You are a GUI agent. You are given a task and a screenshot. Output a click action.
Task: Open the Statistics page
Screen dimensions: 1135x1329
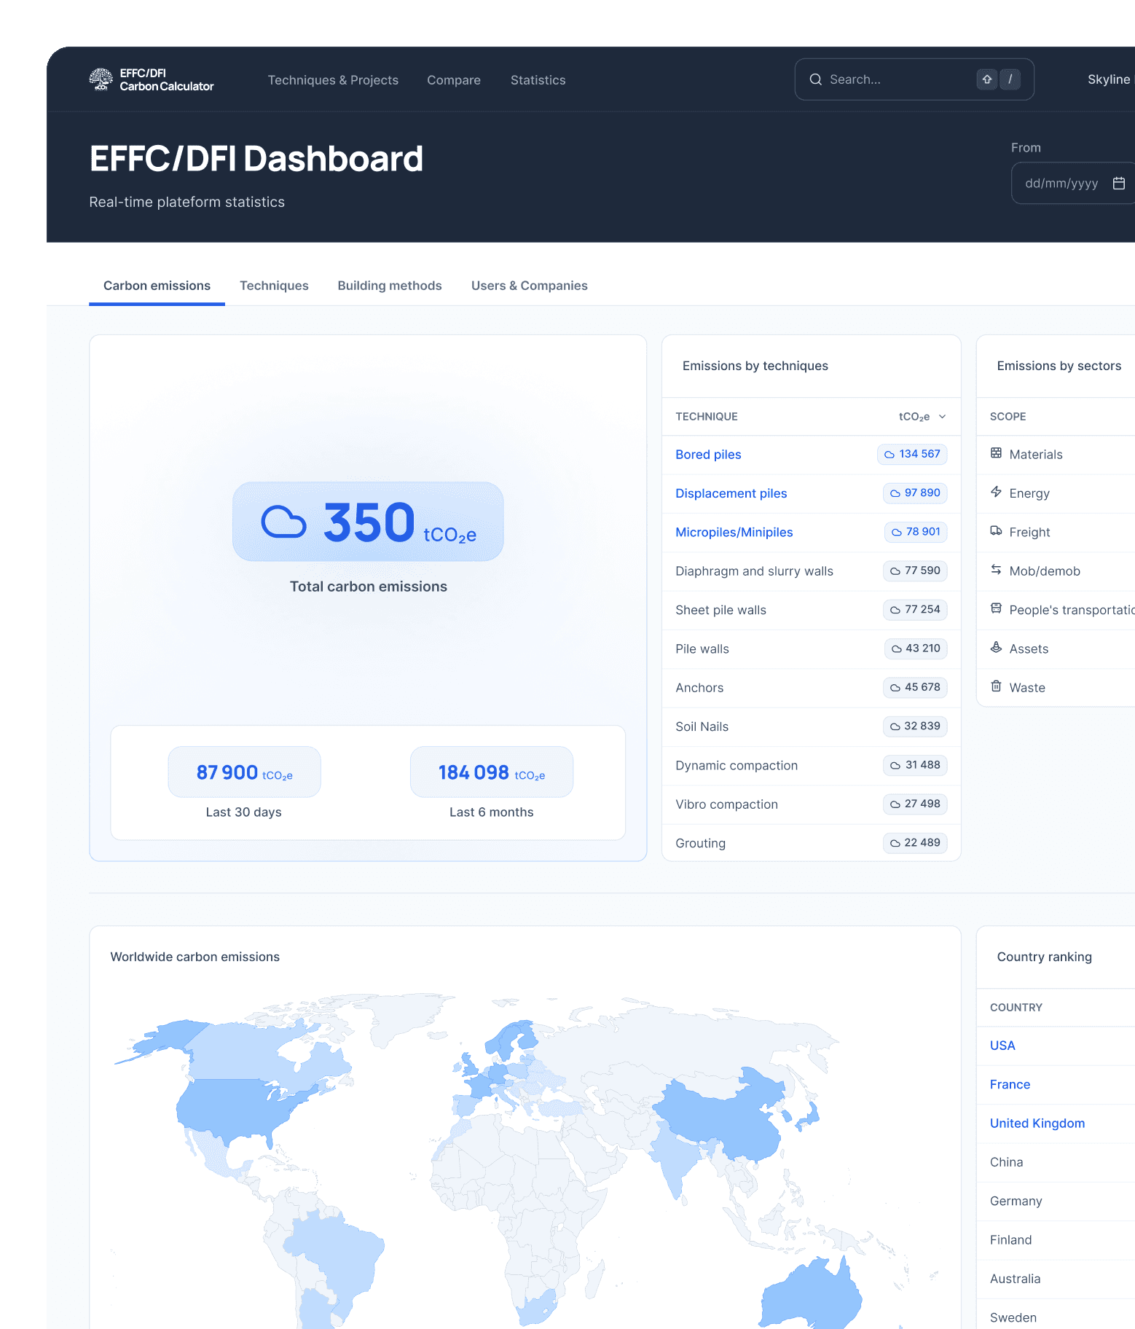pyautogui.click(x=538, y=80)
